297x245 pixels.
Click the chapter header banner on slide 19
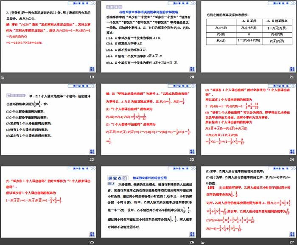pyautogui.click(x=81, y=3)
